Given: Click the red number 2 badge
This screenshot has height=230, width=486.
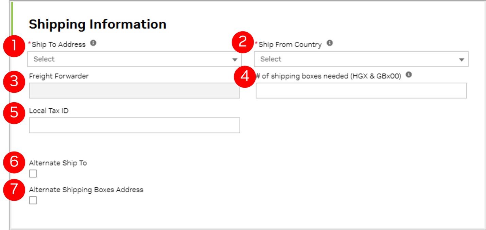Looking at the screenshot, I should (243, 42).
